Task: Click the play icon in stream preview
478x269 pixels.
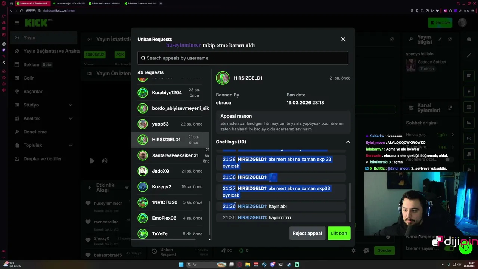Action: pos(92,161)
